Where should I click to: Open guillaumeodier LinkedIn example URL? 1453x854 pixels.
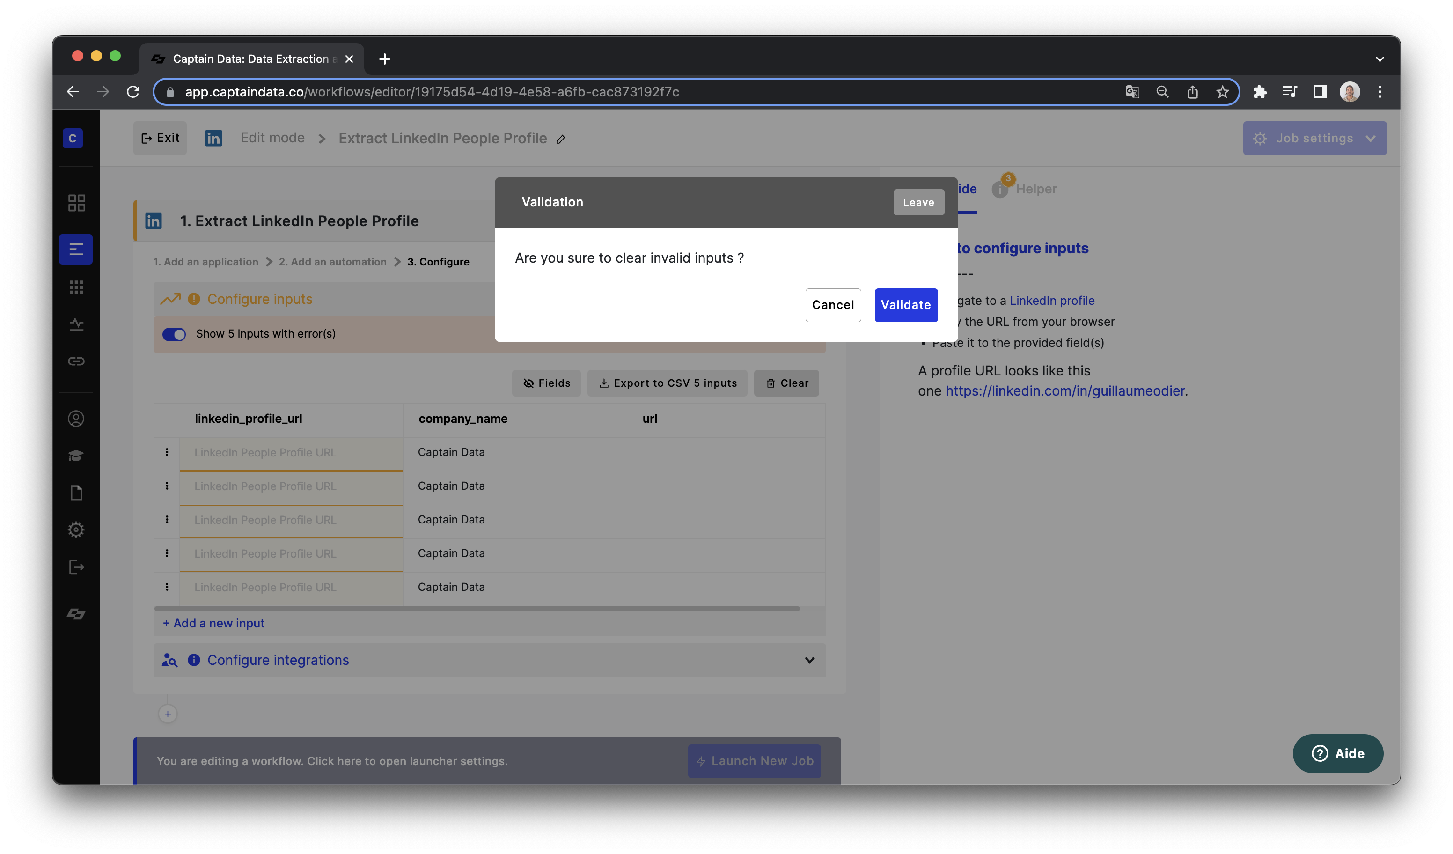click(x=1064, y=391)
